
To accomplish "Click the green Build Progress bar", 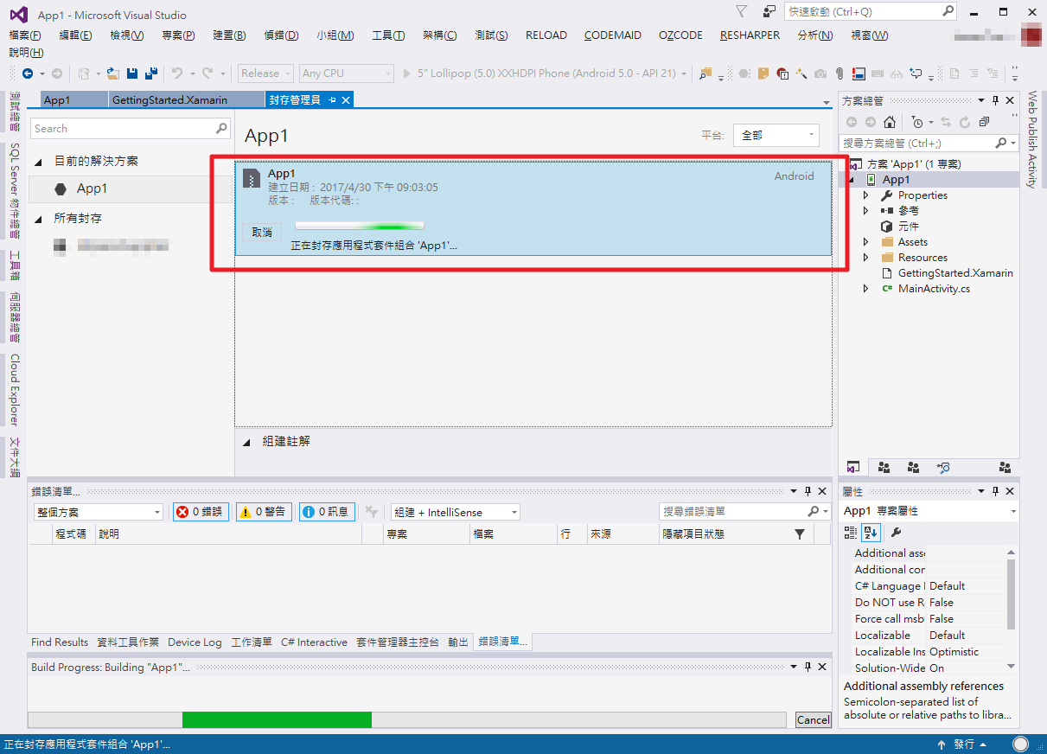I will click(x=277, y=719).
